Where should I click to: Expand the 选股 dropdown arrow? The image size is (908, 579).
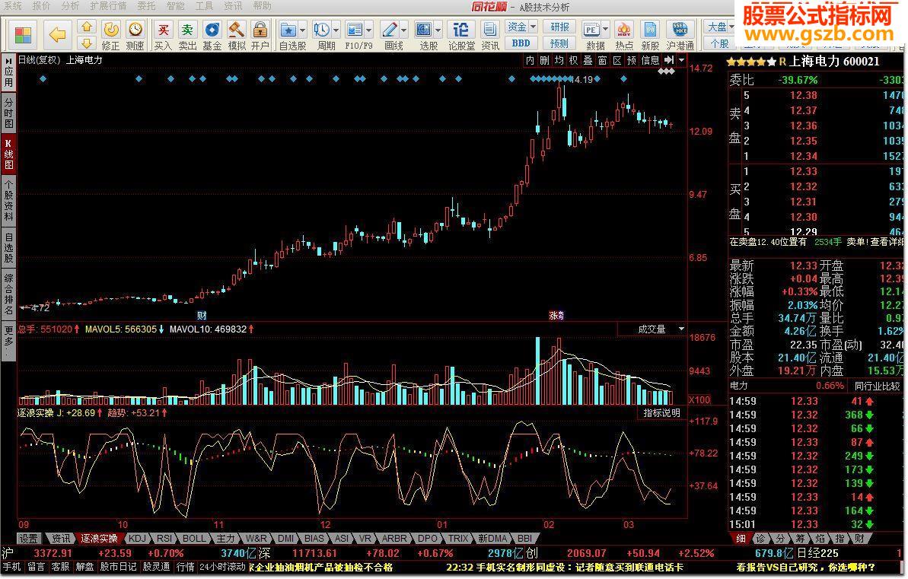438,30
